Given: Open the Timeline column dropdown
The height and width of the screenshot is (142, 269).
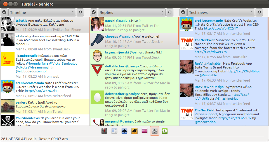Looking at the screenshot, I should (x=42, y=13).
